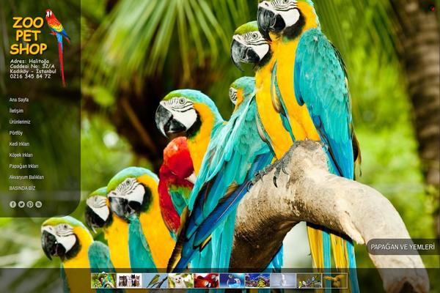Open the Pinterest social icon

[x=30, y=204]
